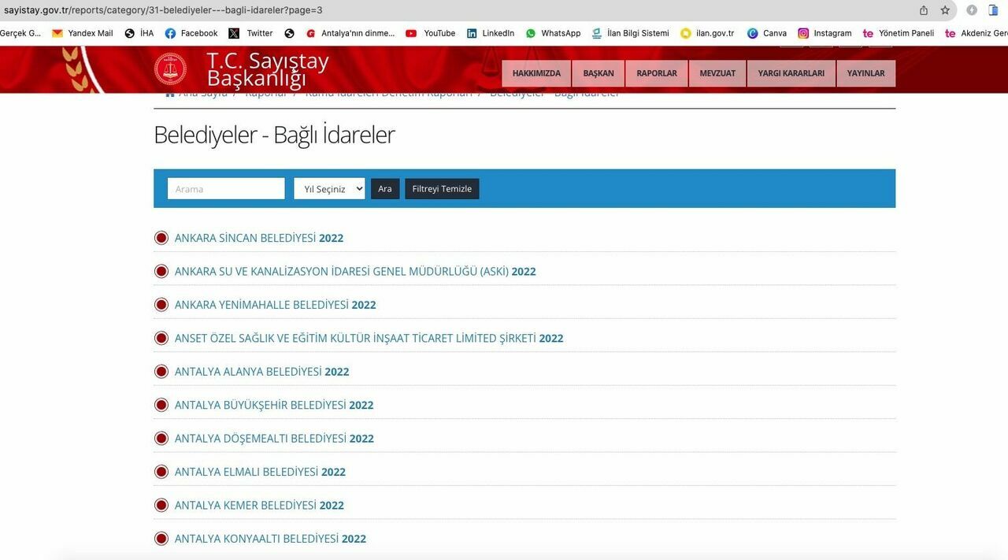Click the T.C. Sayıştay Başkanlığı title
Screen dimensions: 1008x560
(268, 69)
